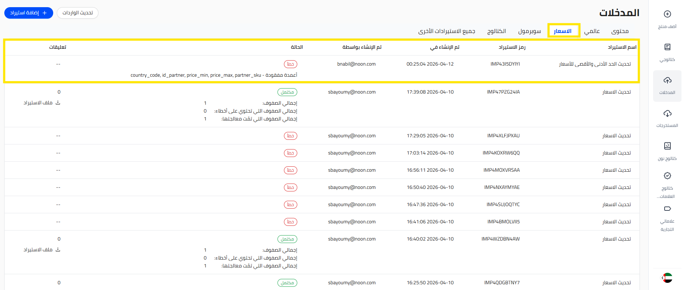This screenshot has width=684, height=290.
Task: Open the كتالوج نون sidebar icon
Action: tap(667, 146)
